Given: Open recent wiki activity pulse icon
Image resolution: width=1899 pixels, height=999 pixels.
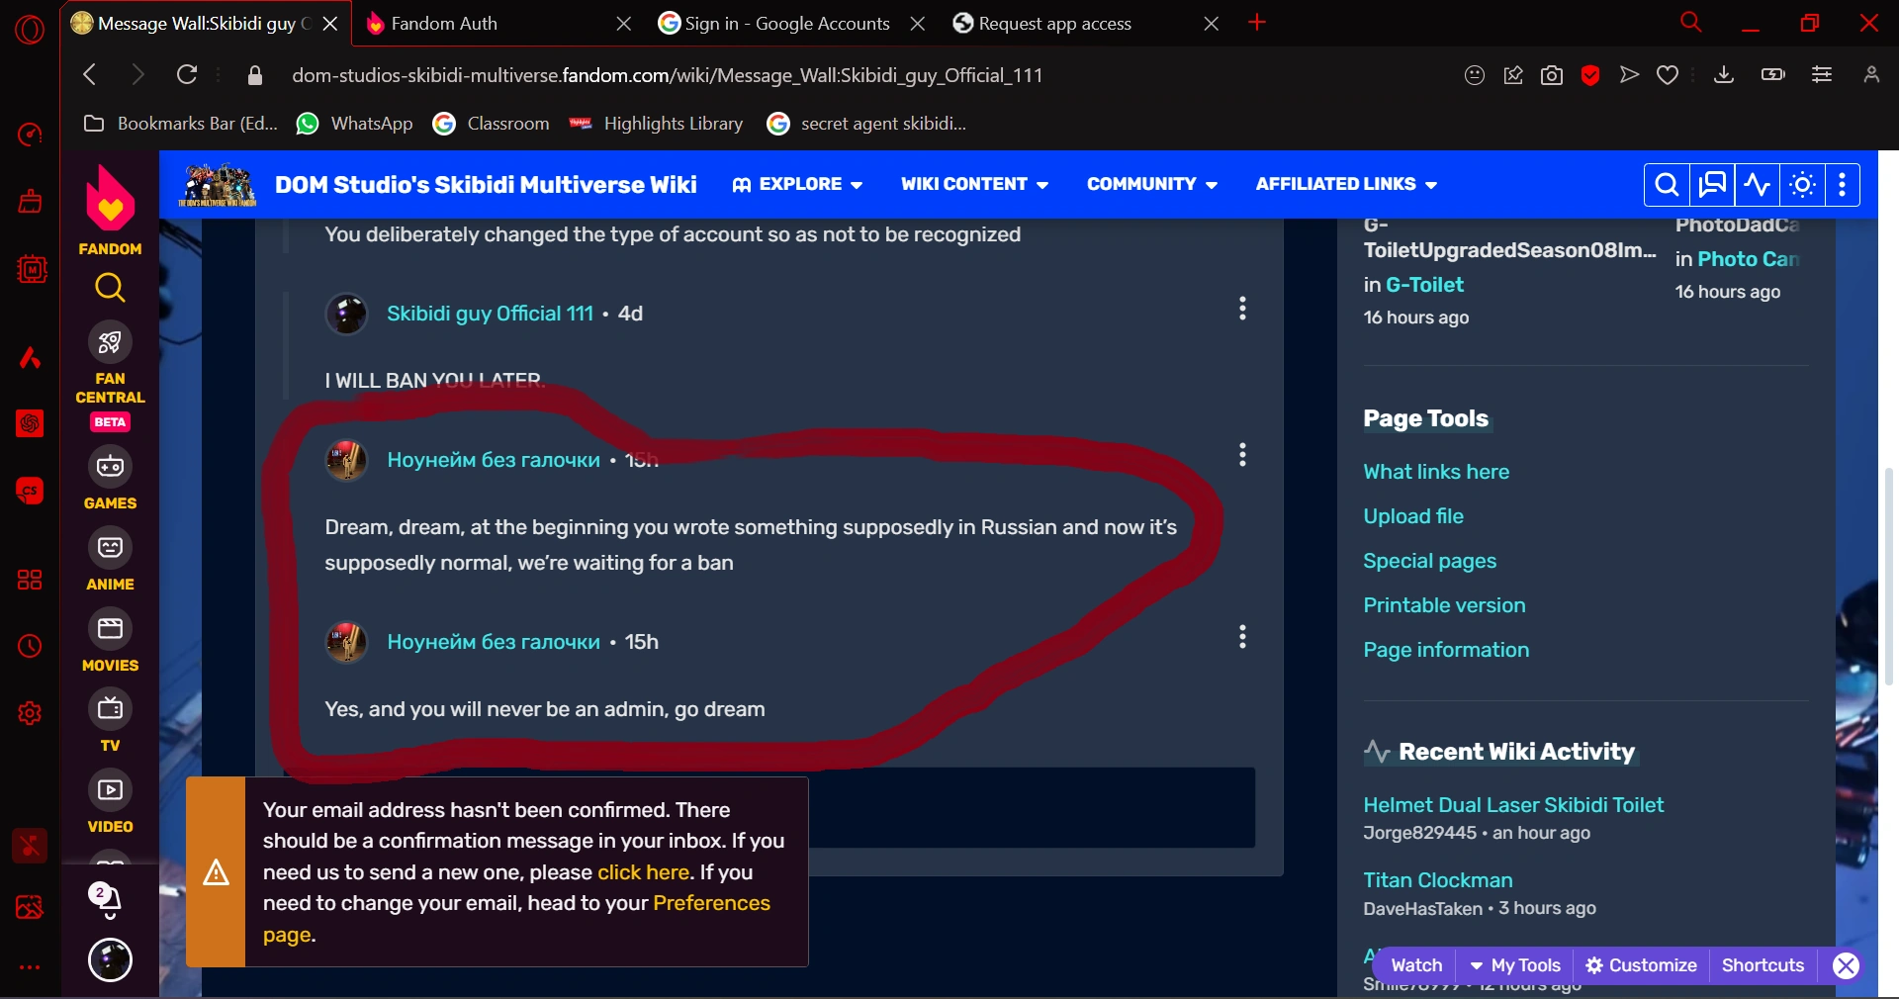Looking at the screenshot, I should (x=1758, y=185).
